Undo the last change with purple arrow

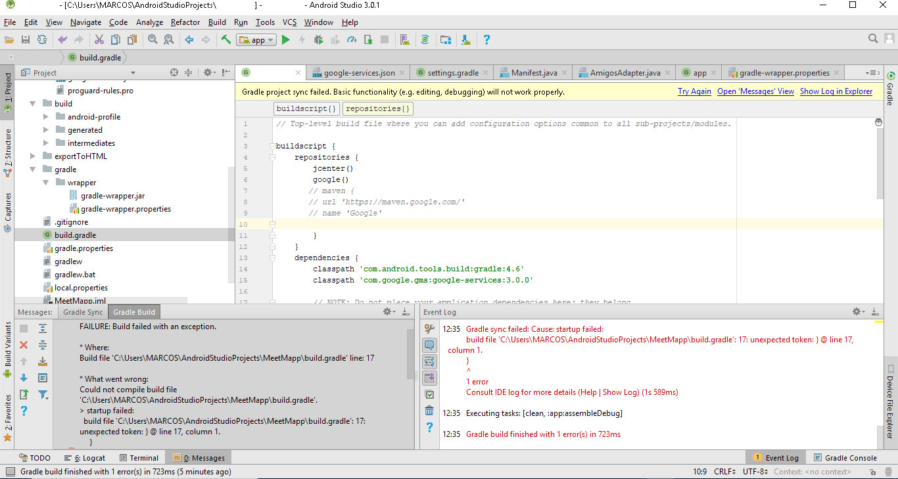point(62,40)
